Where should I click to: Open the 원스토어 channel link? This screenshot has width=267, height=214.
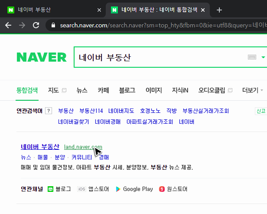point(173,189)
